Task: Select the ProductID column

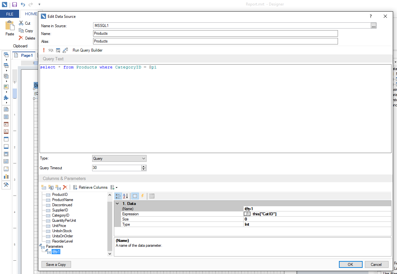Action: [x=60, y=195]
